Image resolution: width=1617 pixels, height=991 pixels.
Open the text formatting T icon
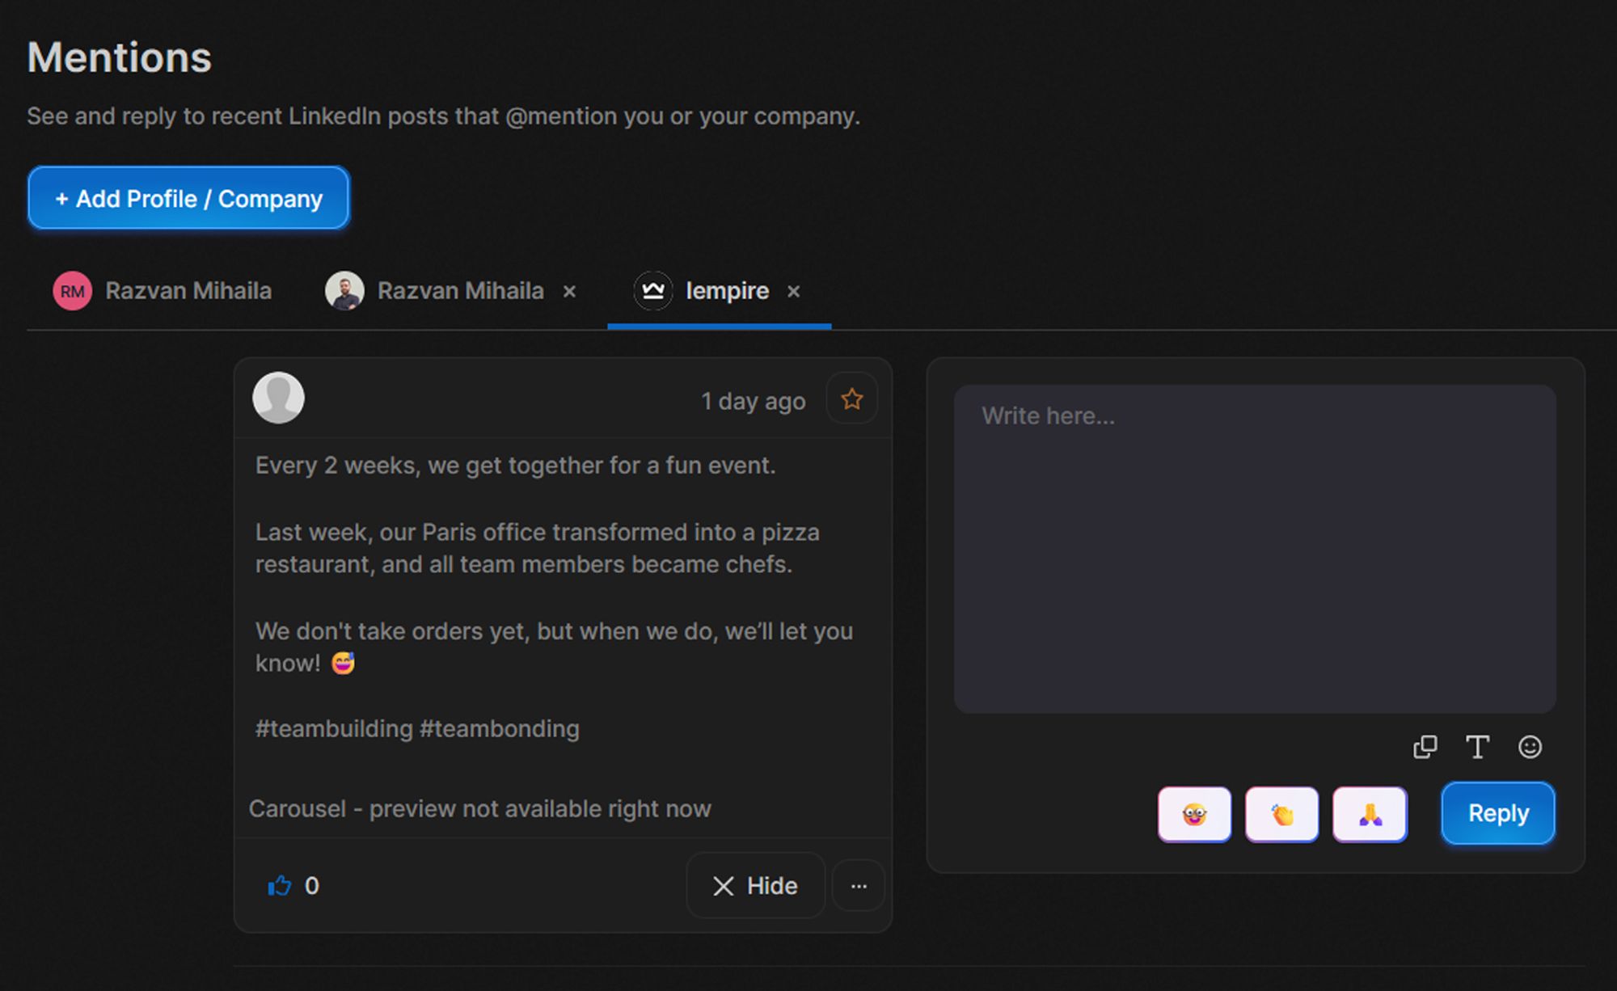click(x=1478, y=747)
